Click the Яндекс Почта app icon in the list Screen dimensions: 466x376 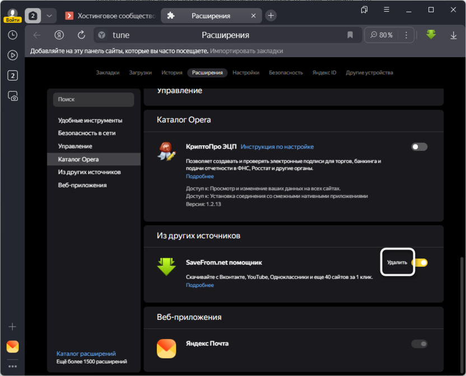(166, 349)
